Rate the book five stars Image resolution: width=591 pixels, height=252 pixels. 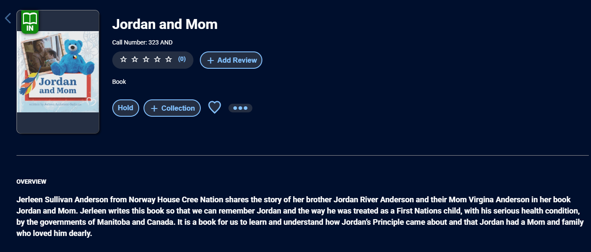coord(169,60)
